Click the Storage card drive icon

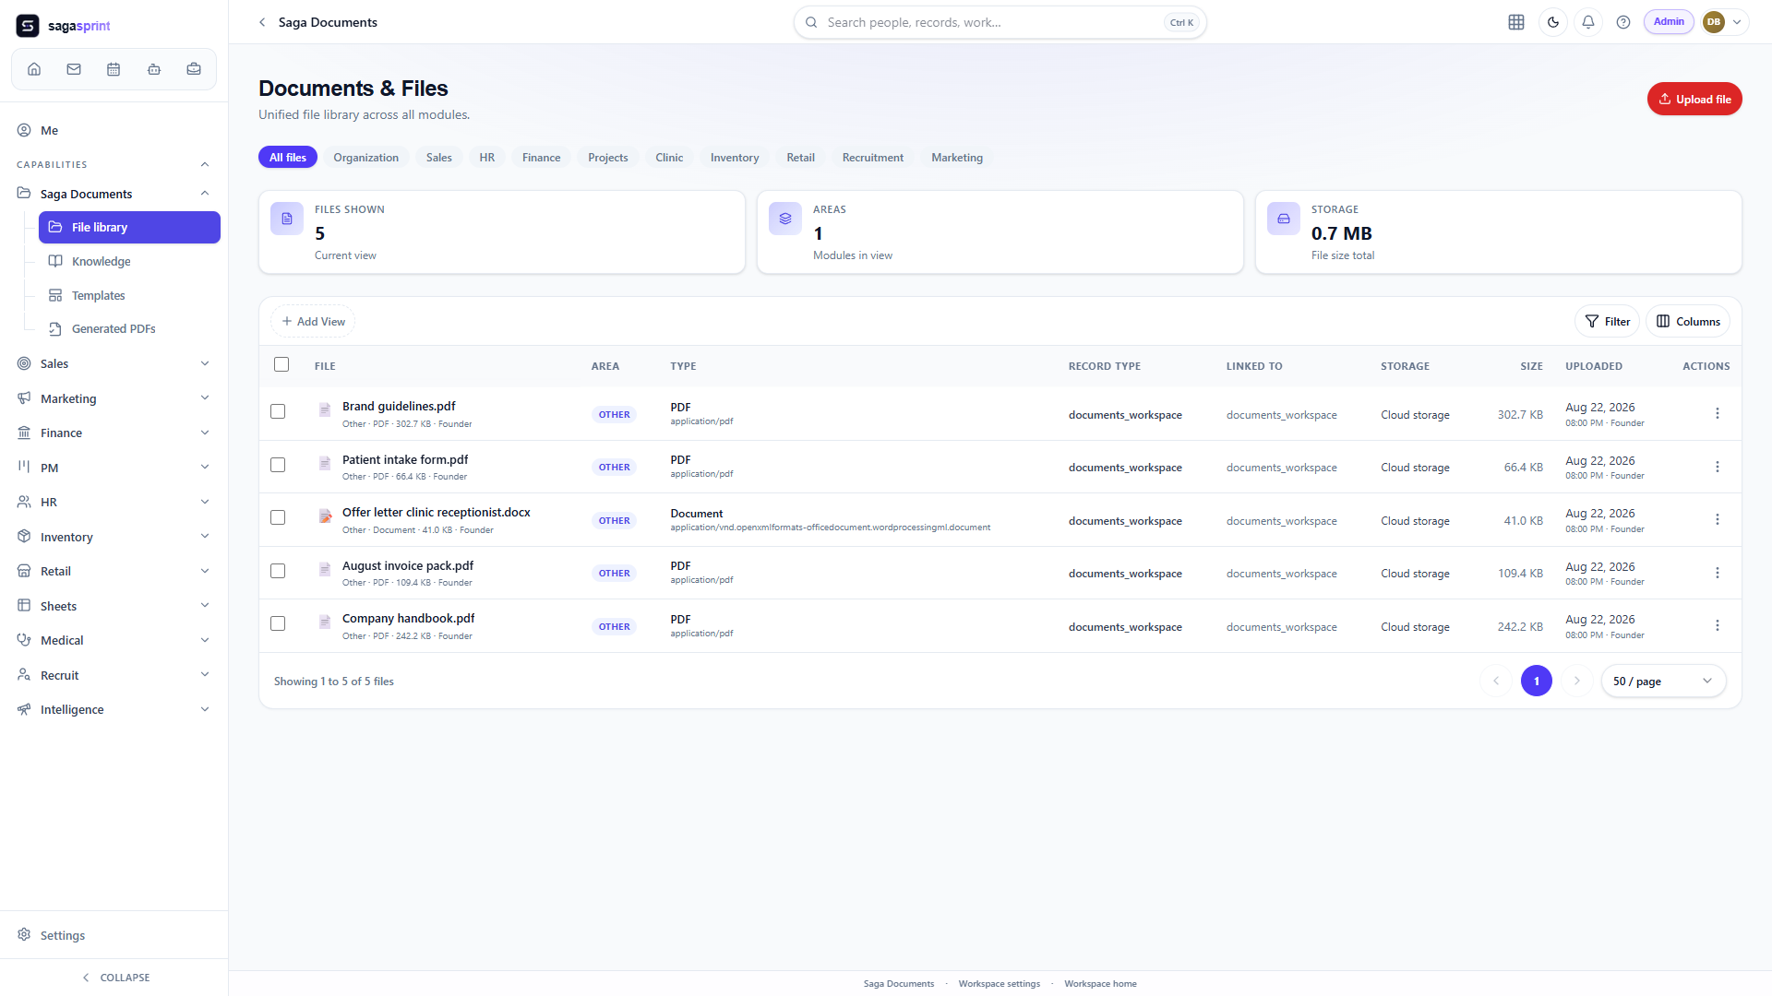1284,219
